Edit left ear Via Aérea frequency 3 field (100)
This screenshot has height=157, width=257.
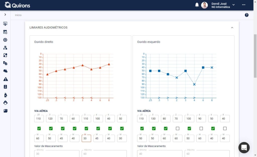point(189,119)
